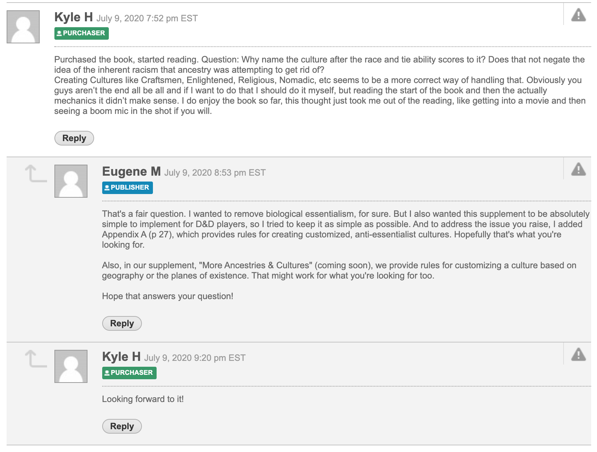Click the reply arrow icon beside Kyle H's last reply
Screen dimensions: 597x452
36,359
